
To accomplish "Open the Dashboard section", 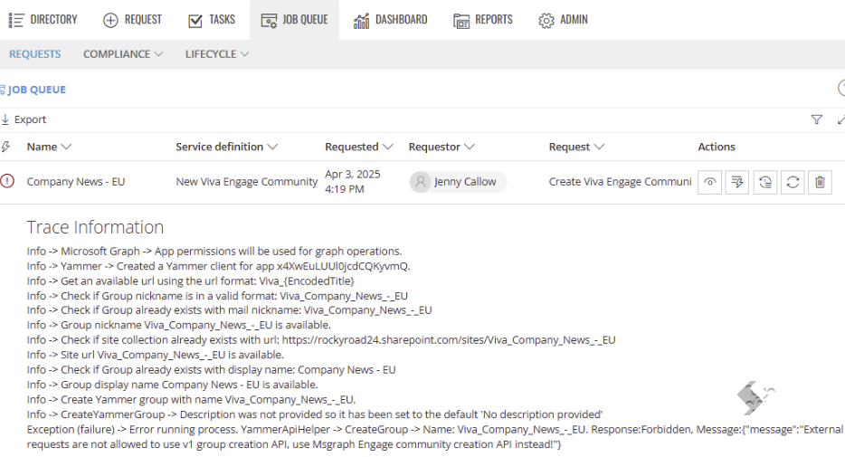I will pyautogui.click(x=391, y=20).
